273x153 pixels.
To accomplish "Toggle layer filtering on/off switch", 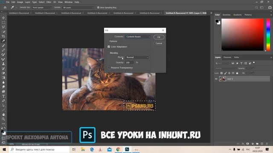I will (x=254, y=62).
